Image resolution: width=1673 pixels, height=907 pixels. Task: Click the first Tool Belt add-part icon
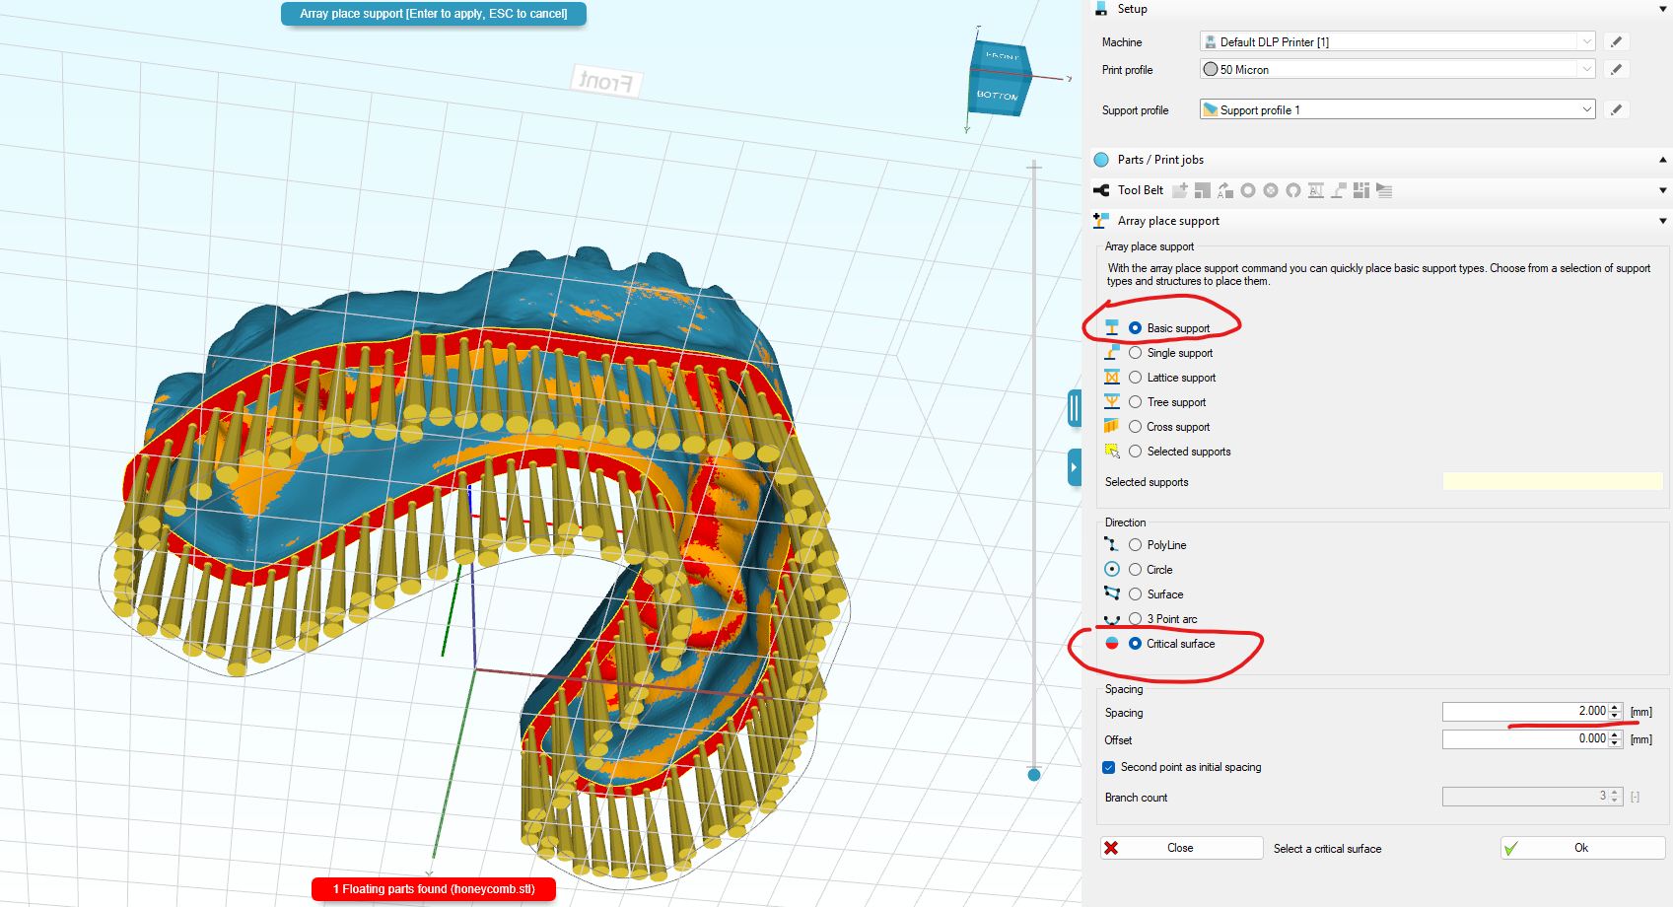click(x=1180, y=190)
